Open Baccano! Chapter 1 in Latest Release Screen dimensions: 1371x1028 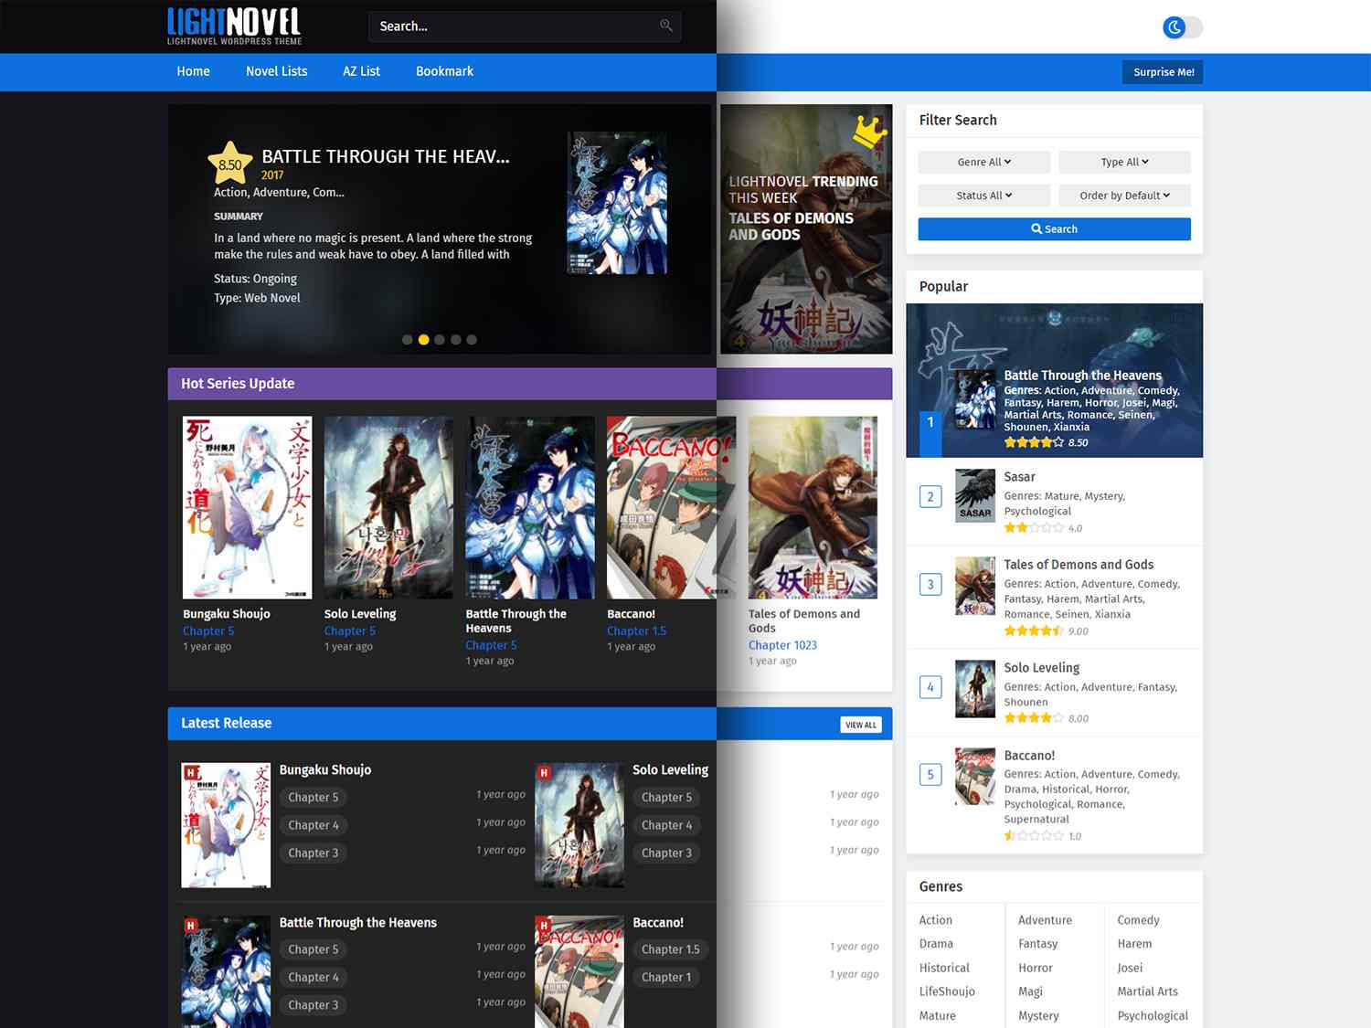pos(666,978)
